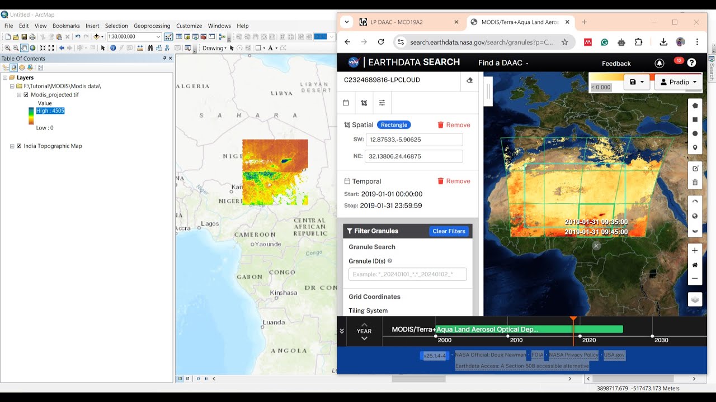716x402 pixels.
Task: Activate the Pan hand tool in ArcMap
Action: [x=24, y=48]
